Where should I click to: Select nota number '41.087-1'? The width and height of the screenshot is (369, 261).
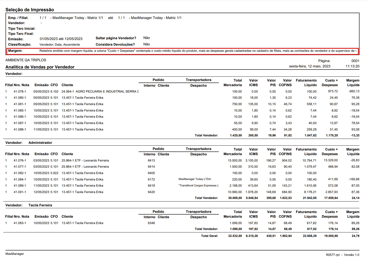pos(20,123)
